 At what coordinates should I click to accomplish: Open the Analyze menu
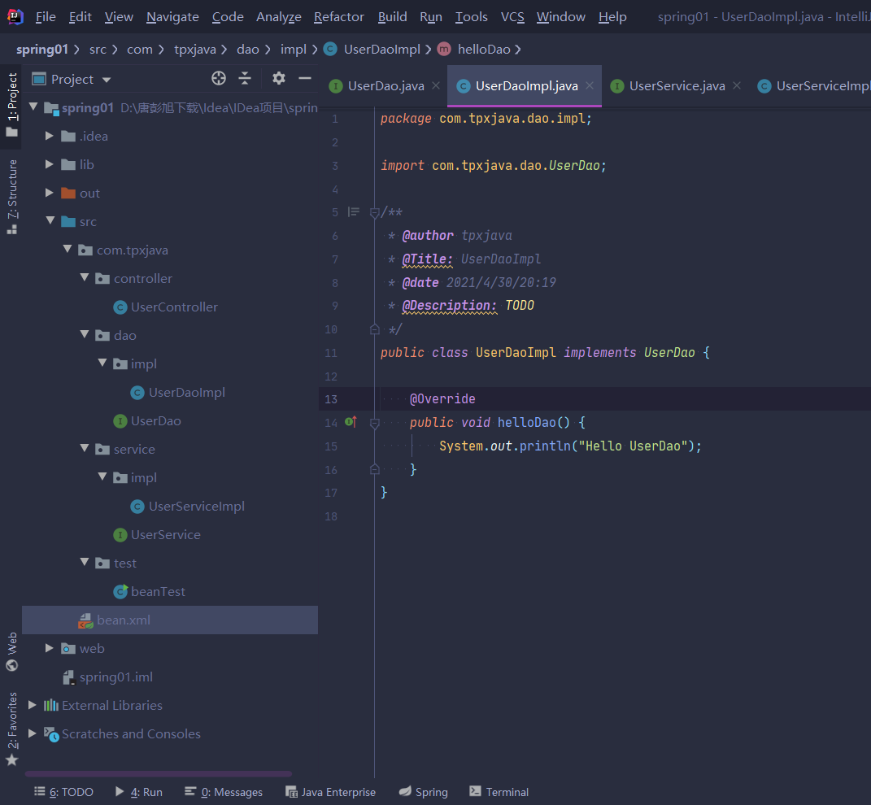click(279, 17)
